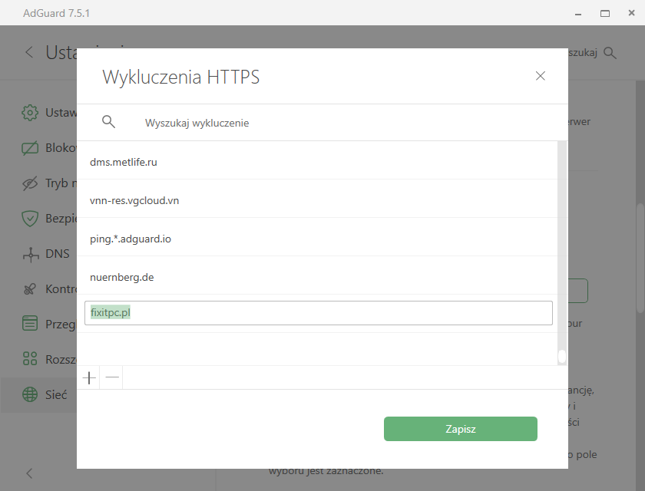
Task: Open the parental control sidebar icon
Action: (30, 289)
